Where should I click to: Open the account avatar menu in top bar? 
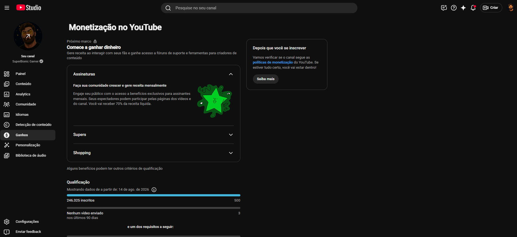click(x=511, y=8)
